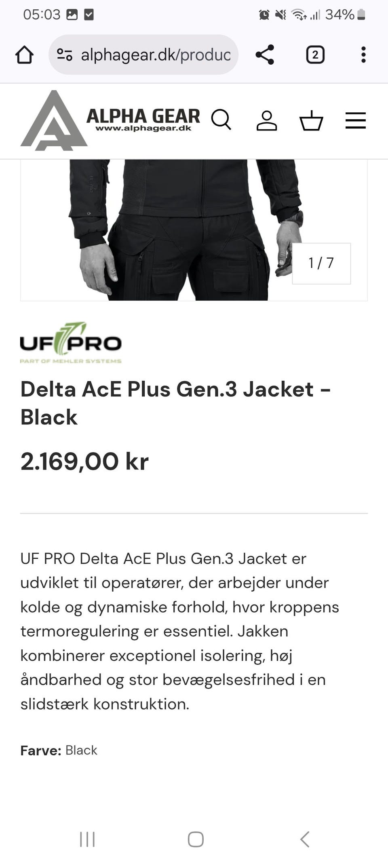This screenshot has width=388, height=862.
Task: Open the UF PRO brand logo link
Action: click(71, 343)
